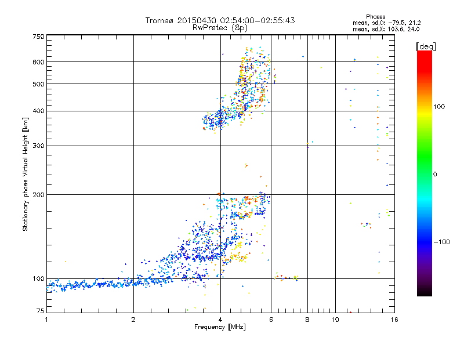The width and height of the screenshot is (464, 348).
Task: Click the 'Phases' header text
Action: [375, 17]
